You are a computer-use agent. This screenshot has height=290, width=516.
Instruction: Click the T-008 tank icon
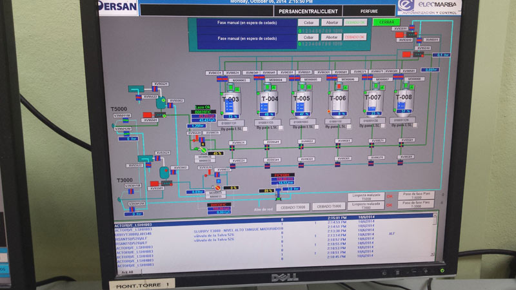click(404, 102)
